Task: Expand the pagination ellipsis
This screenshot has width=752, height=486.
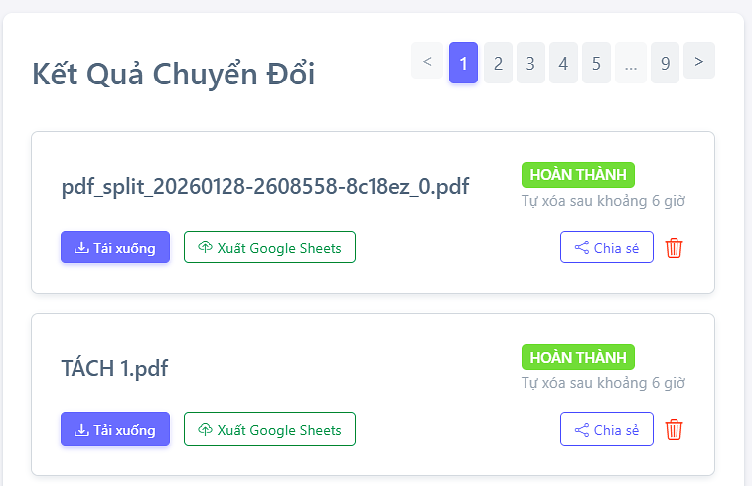Action: [630, 63]
